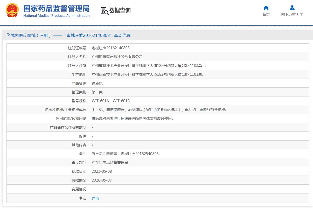Image resolution: width=313 pixels, height=208 pixels.
Task: Click the structure description starting 由主机
Action: coord(160,110)
